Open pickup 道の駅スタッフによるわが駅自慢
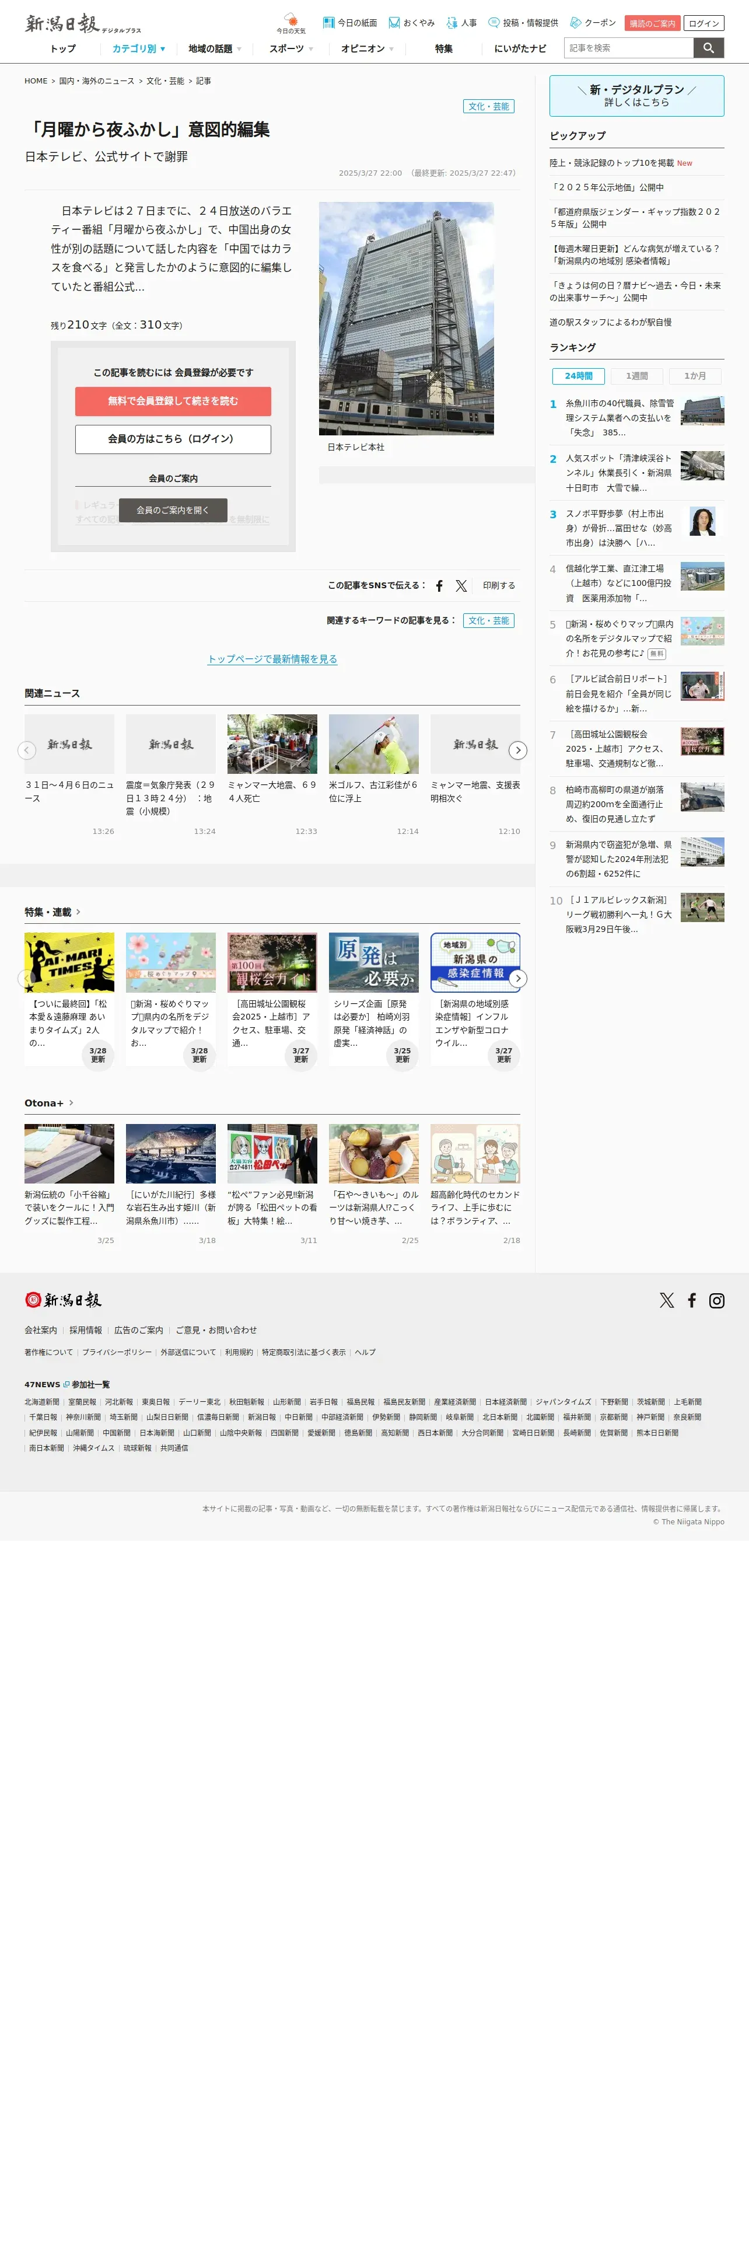The image size is (749, 2248). (x=610, y=322)
